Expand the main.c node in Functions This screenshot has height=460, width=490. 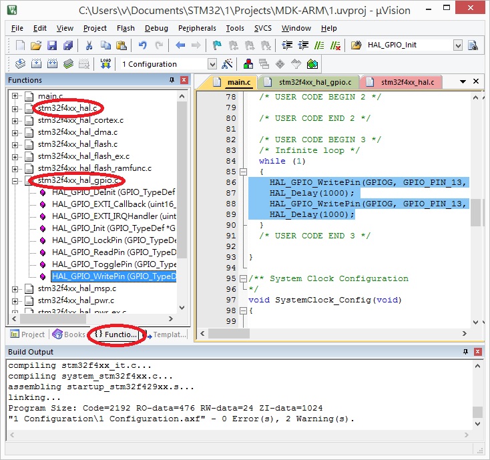(x=15, y=96)
